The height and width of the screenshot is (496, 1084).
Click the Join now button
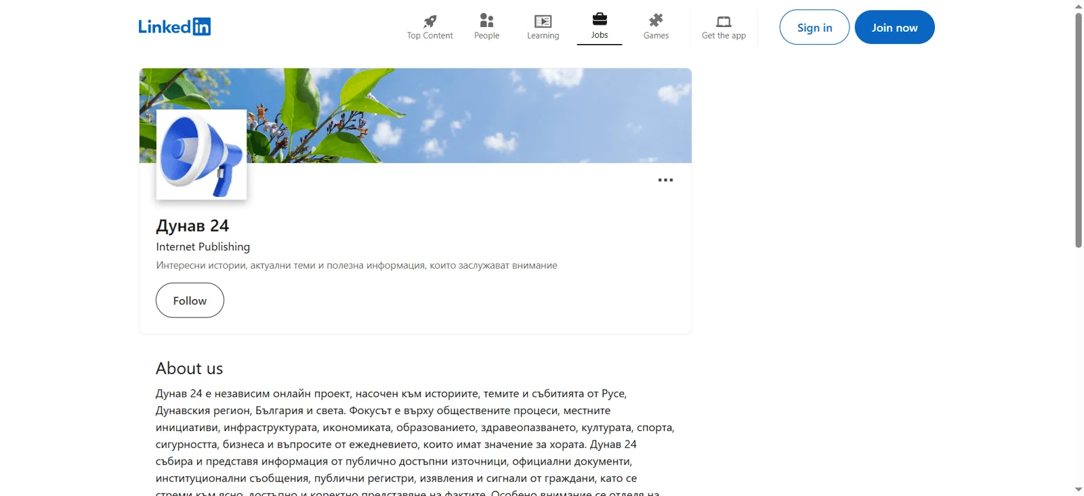[894, 27]
